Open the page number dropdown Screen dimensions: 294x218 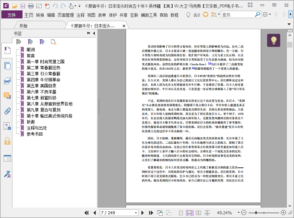point(136,213)
